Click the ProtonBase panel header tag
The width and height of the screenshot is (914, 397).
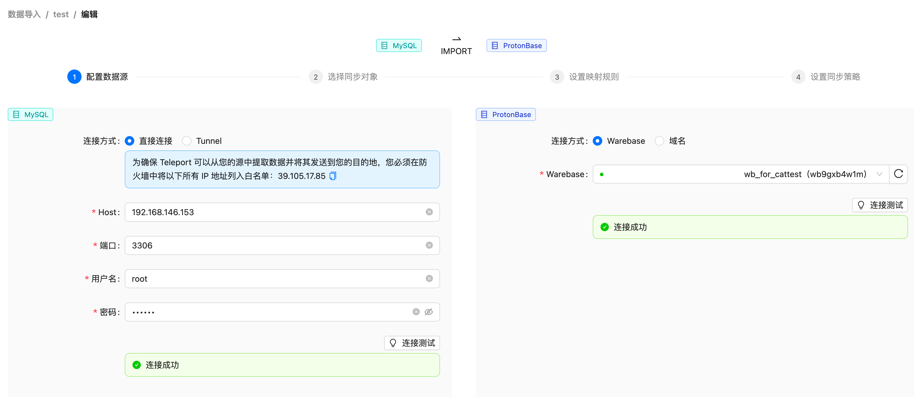click(x=506, y=114)
